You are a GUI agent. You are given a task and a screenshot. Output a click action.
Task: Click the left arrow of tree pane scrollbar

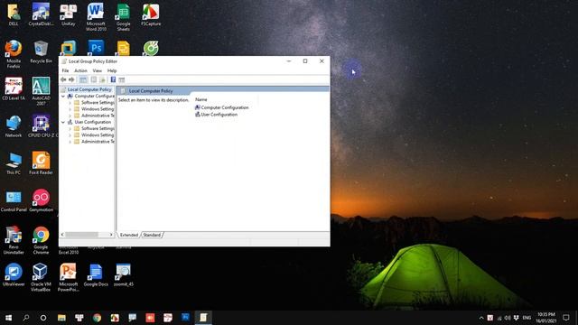pos(62,235)
